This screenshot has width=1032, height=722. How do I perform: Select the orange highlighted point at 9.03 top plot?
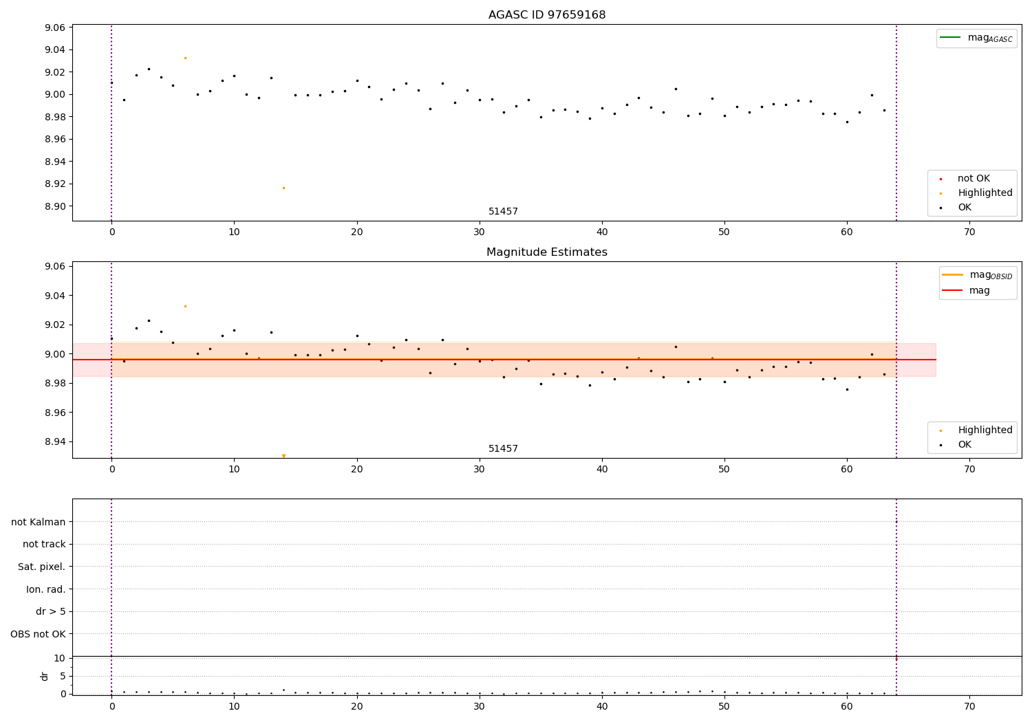tap(185, 58)
